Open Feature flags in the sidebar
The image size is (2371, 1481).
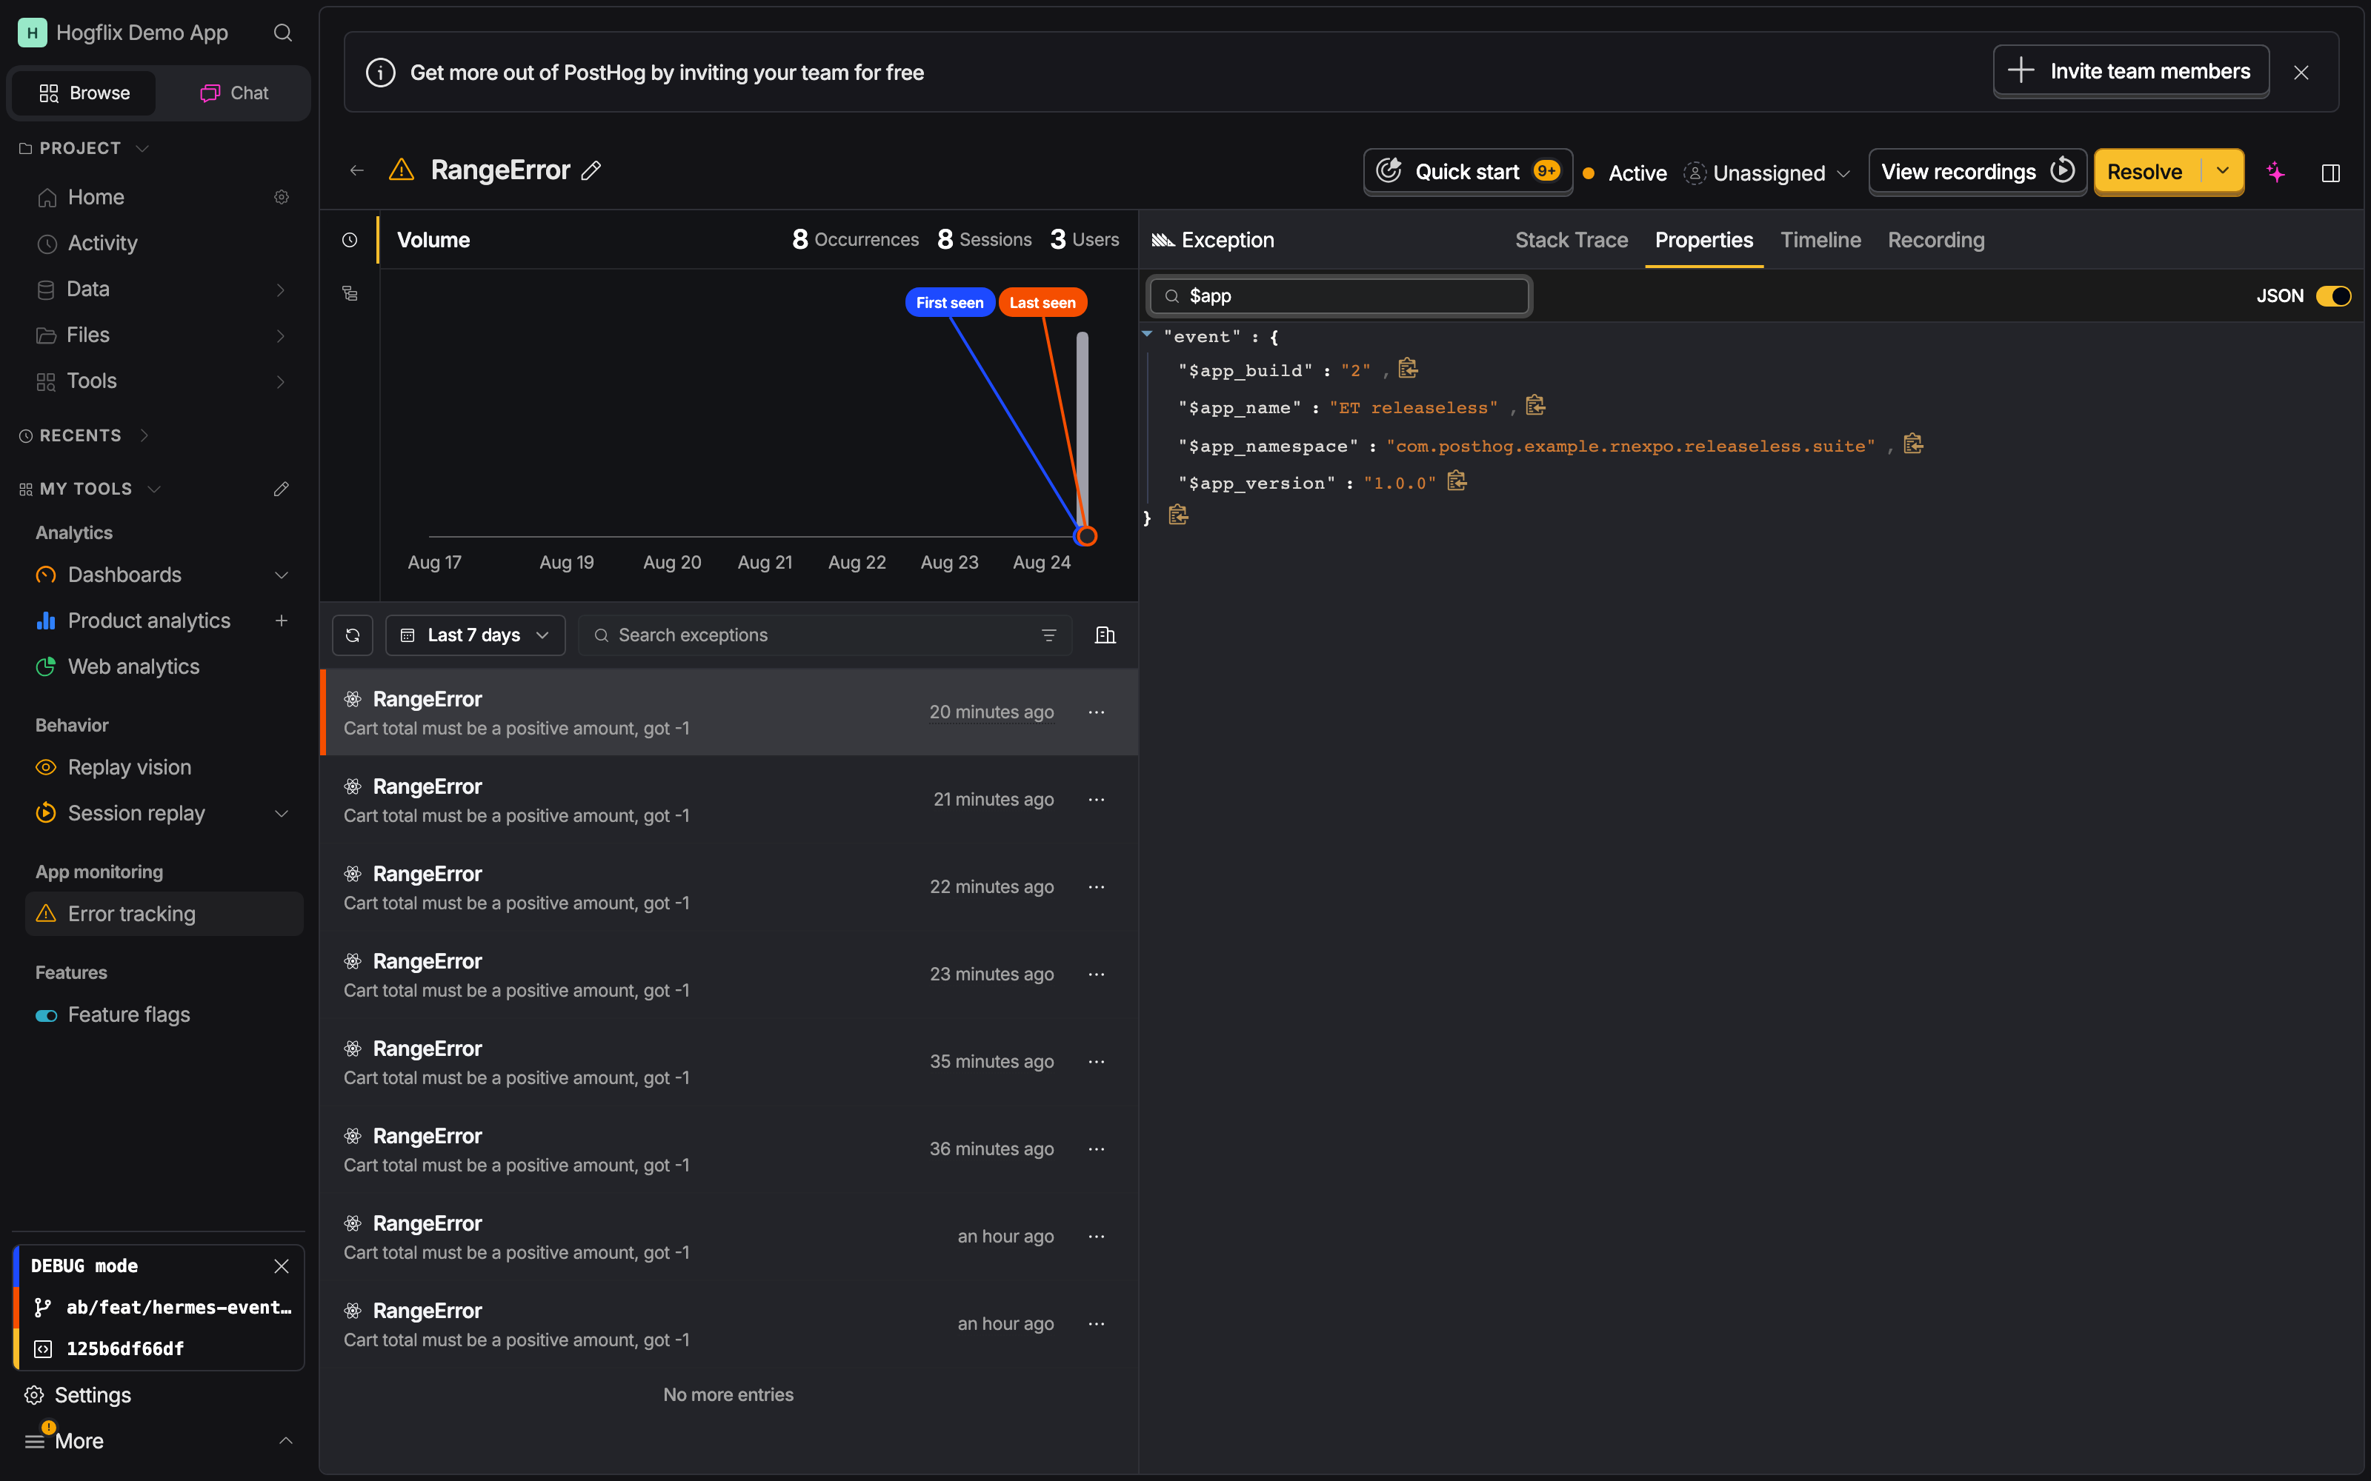tap(164, 1014)
